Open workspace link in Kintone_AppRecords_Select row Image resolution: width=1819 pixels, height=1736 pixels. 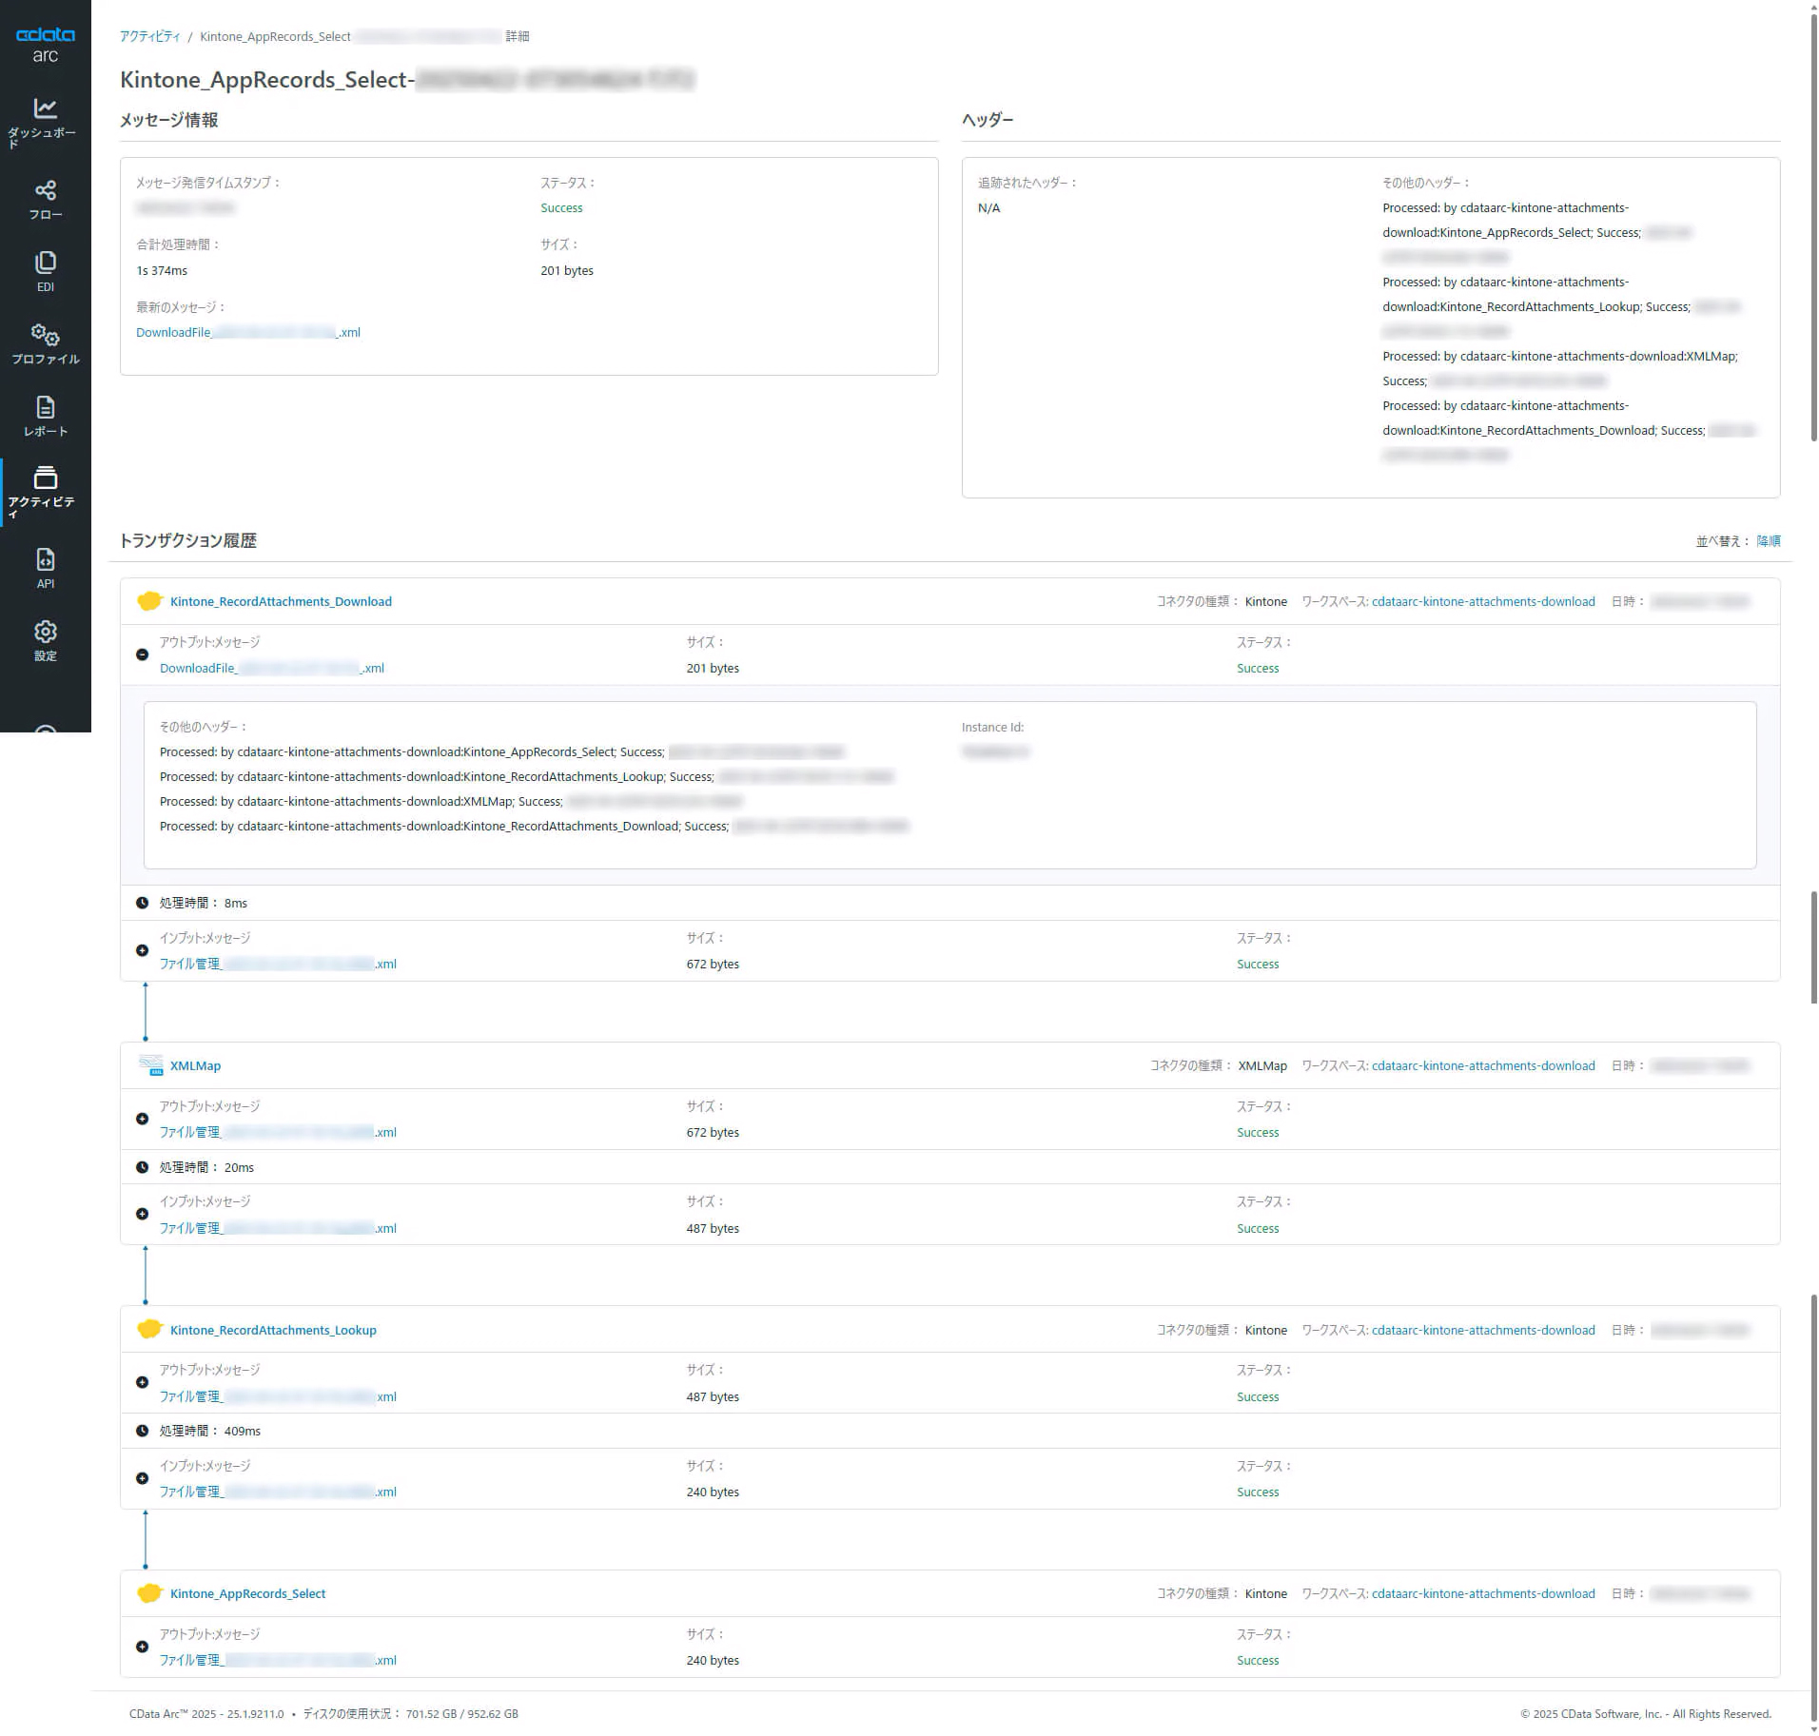(1483, 1593)
